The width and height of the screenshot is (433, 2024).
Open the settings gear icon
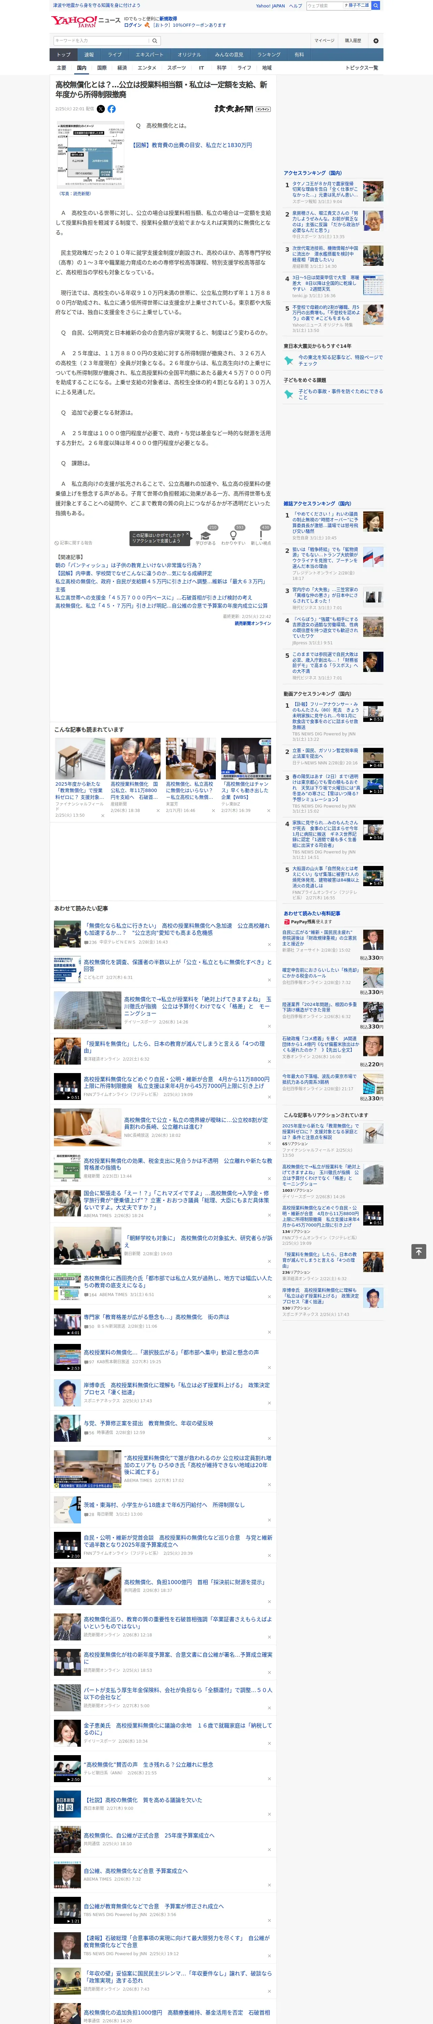(x=376, y=41)
